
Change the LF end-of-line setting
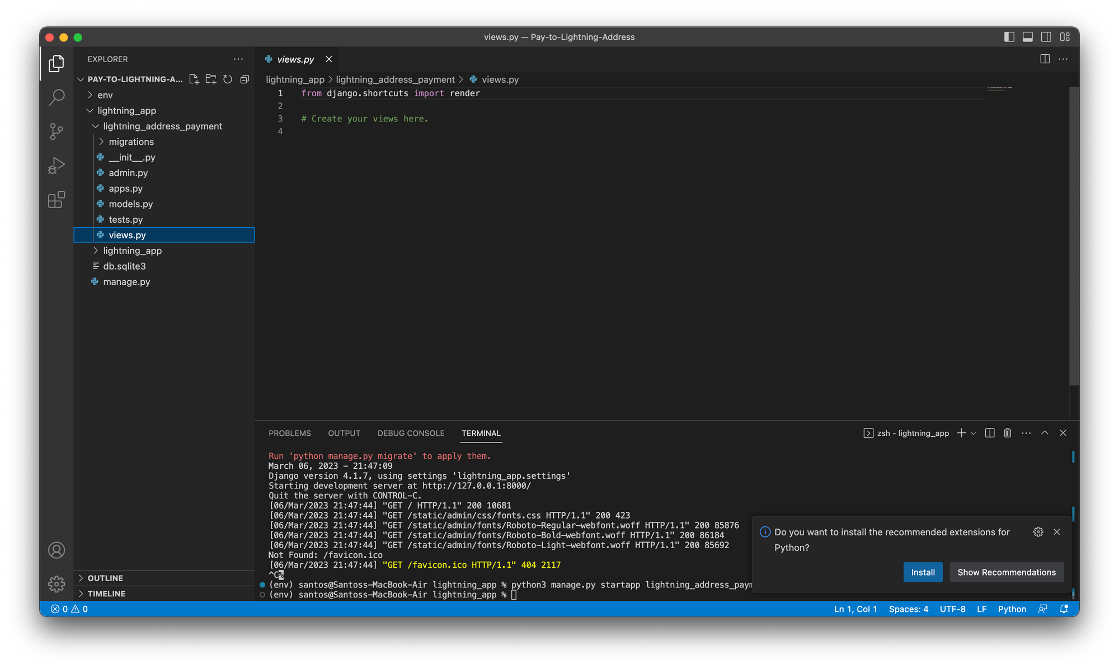click(x=981, y=609)
